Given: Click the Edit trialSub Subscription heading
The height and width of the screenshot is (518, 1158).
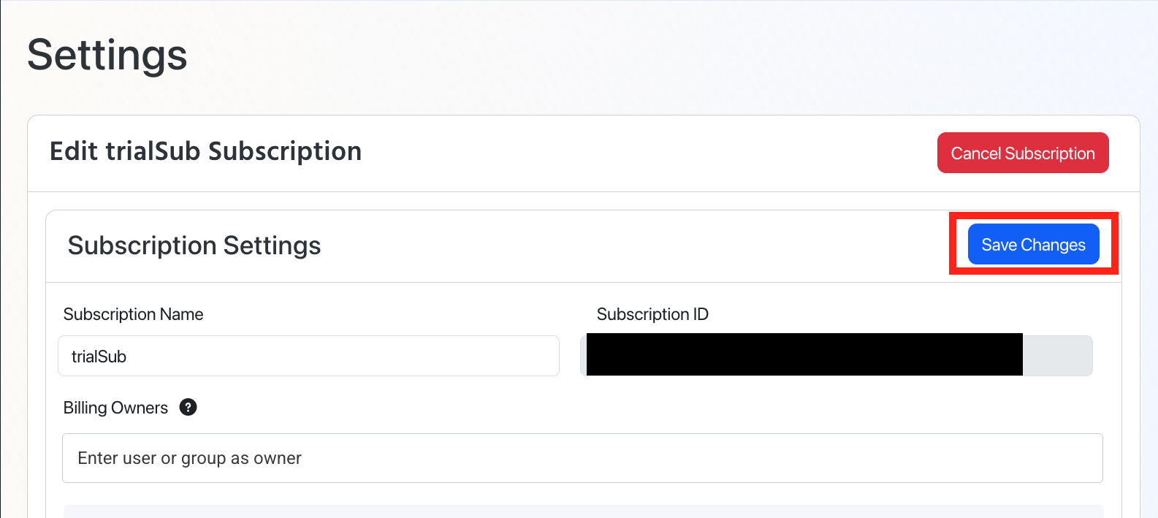Looking at the screenshot, I should pos(205,151).
